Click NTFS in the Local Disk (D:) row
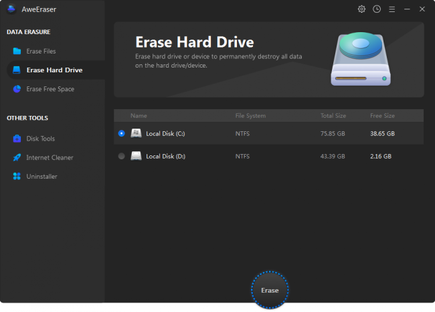Screen dimensions: 435x312 [242, 156]
